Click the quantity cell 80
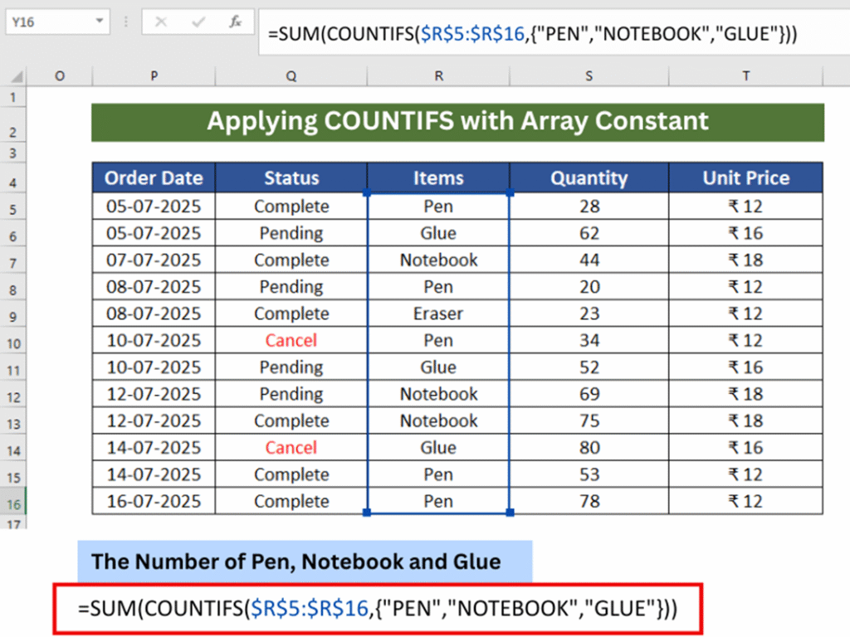 tap(589, 448)
